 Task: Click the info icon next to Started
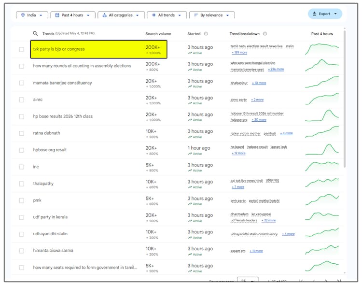(x=206, y=34)
